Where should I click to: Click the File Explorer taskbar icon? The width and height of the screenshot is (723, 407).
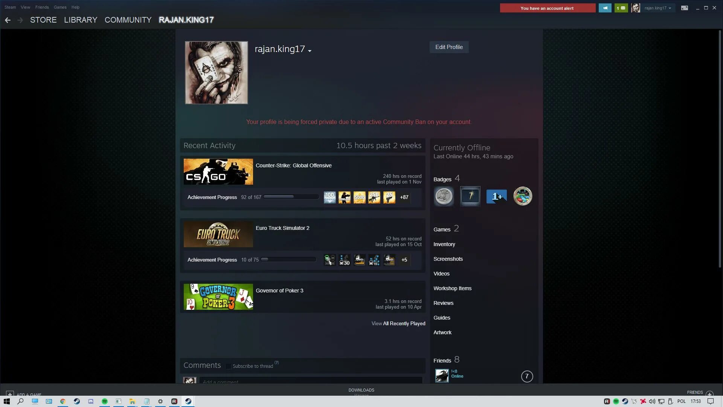point(133,401)
